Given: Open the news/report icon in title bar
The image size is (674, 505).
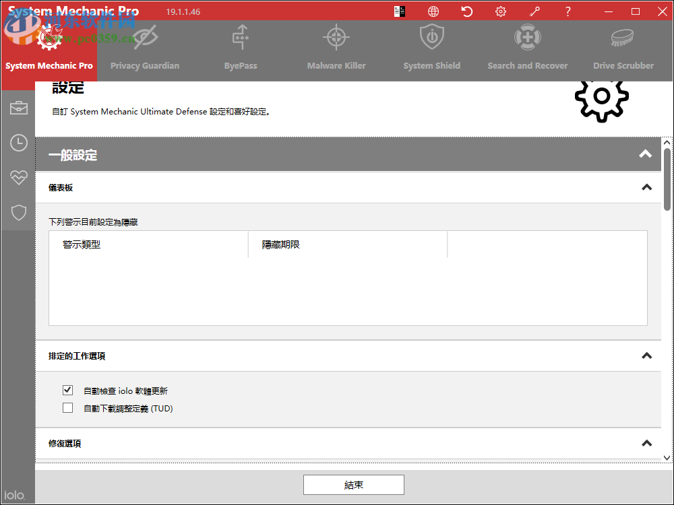Looking at the screenshot, I should (399, 11).
